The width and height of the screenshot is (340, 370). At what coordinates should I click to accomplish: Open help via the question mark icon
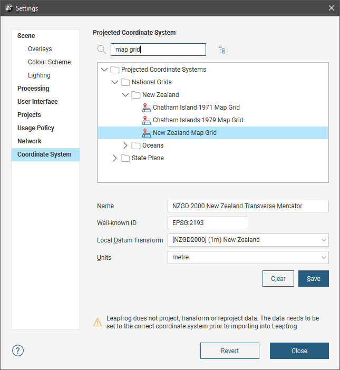point(18,350)
